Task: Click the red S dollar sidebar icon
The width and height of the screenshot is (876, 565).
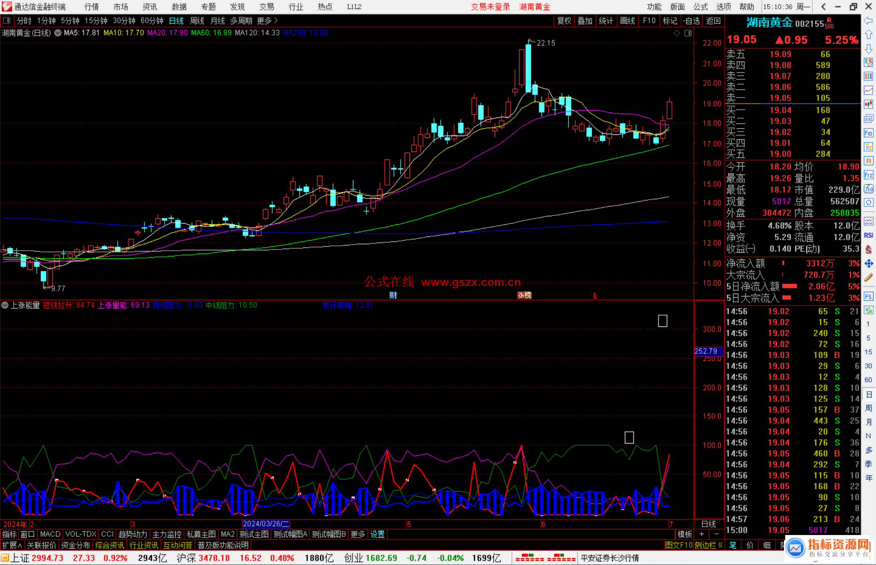Action: click(868, 249)
